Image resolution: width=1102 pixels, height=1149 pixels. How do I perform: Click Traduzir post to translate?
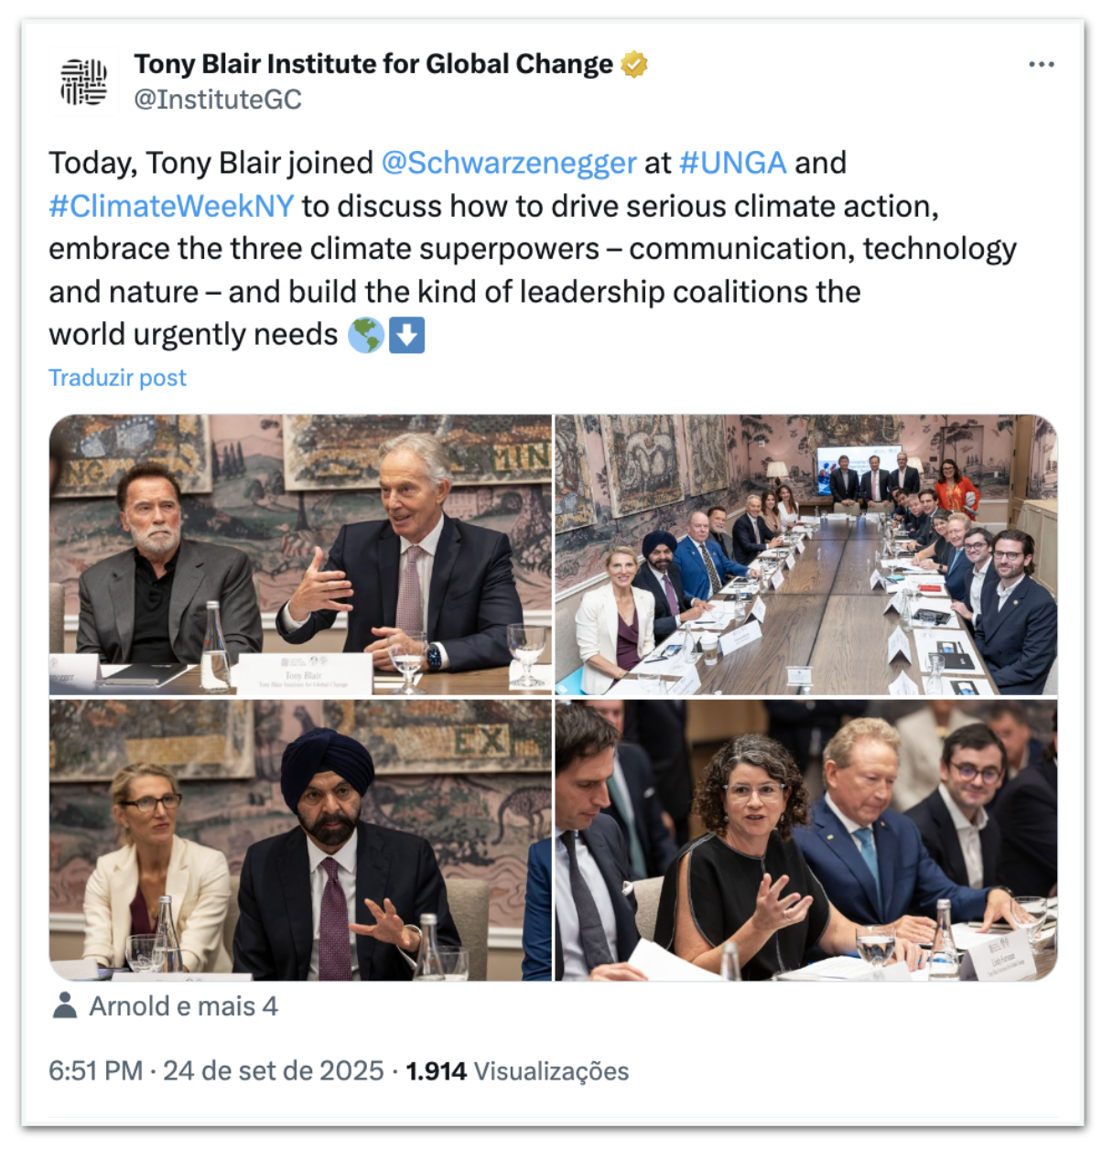(117, 378)
